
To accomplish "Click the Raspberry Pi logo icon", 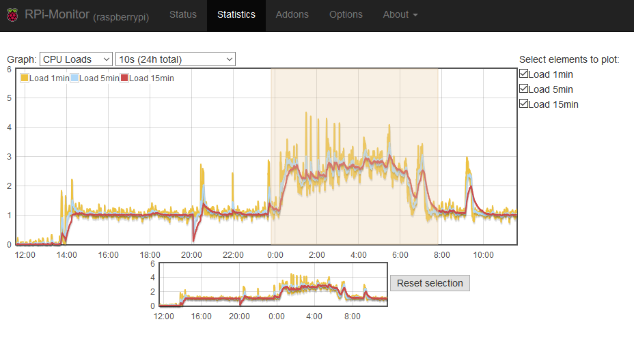I will click(x=13, y=15).
